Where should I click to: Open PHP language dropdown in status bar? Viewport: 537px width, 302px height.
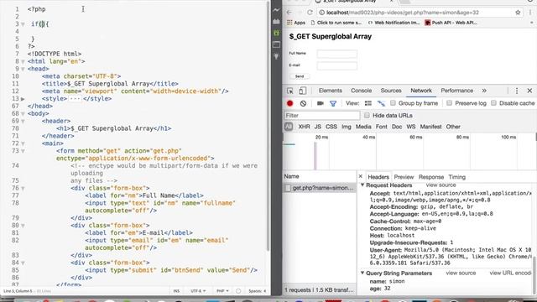(222, 291)
